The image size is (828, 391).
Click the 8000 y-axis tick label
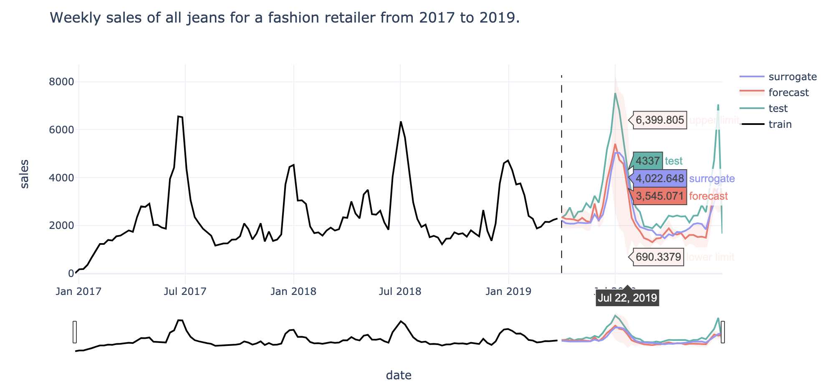(x=61, y=82)
